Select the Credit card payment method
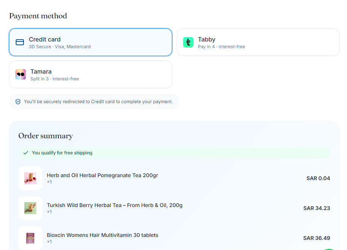The height and width of the screenshot is (250, 347). 91,42
